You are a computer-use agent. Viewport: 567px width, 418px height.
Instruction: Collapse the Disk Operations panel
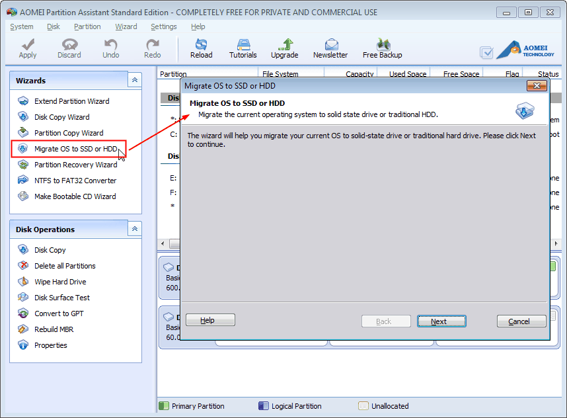point(135,229)
